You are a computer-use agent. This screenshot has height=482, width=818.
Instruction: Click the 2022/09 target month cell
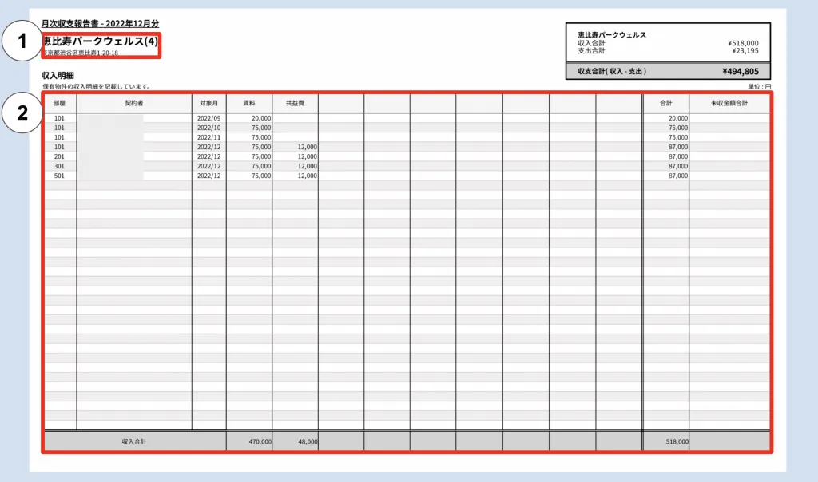point(208,118)
